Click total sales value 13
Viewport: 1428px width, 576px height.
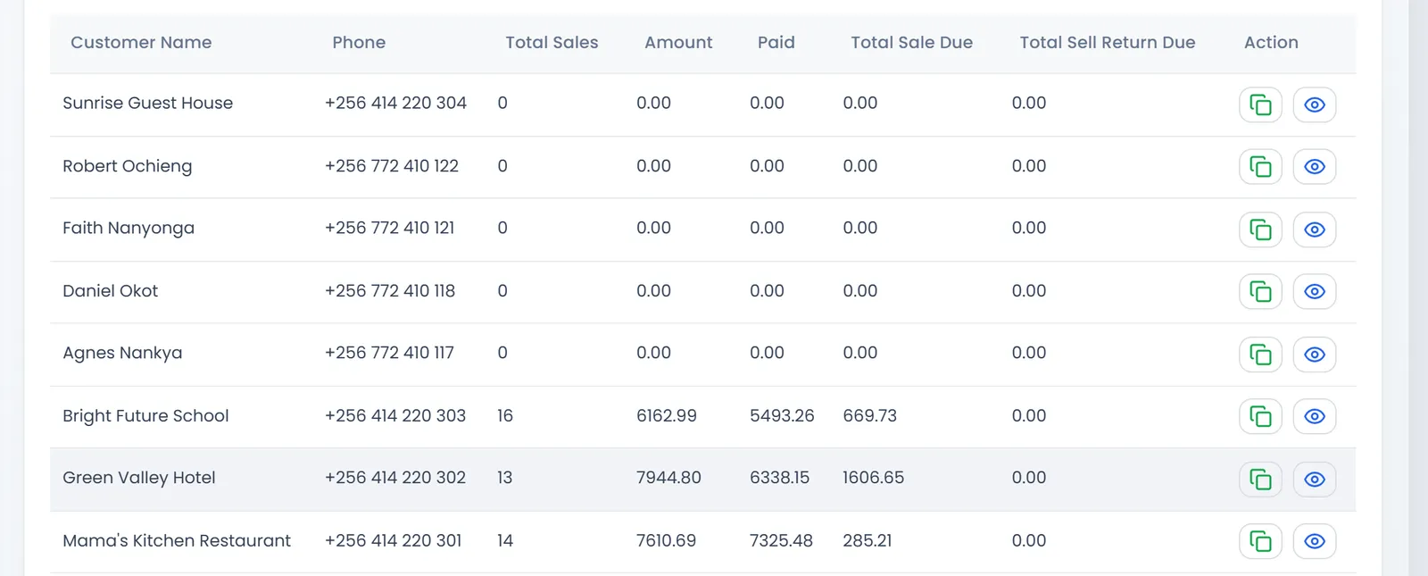click(505, 478)
